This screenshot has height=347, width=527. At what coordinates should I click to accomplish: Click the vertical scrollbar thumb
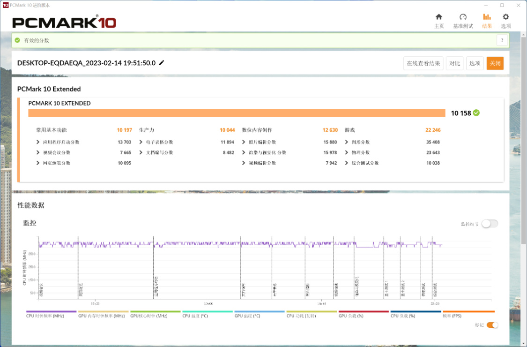pyautogui.click(x=523, y=141)
